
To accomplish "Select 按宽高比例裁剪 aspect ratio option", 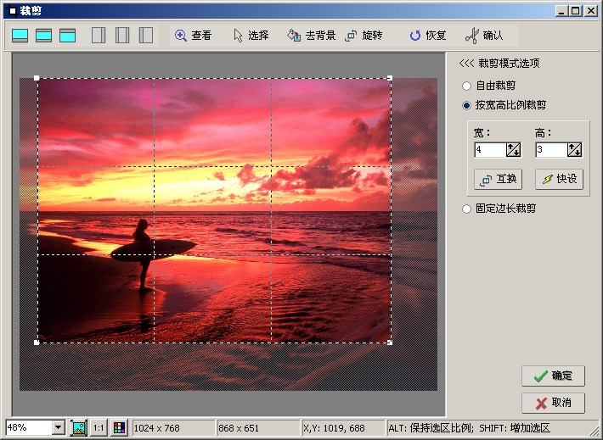I will pos(466,105).
